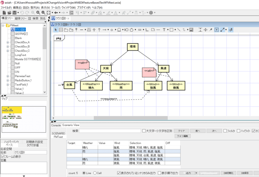Click the クエリ編集 button
259x177 pixels.
coord(183,136)
